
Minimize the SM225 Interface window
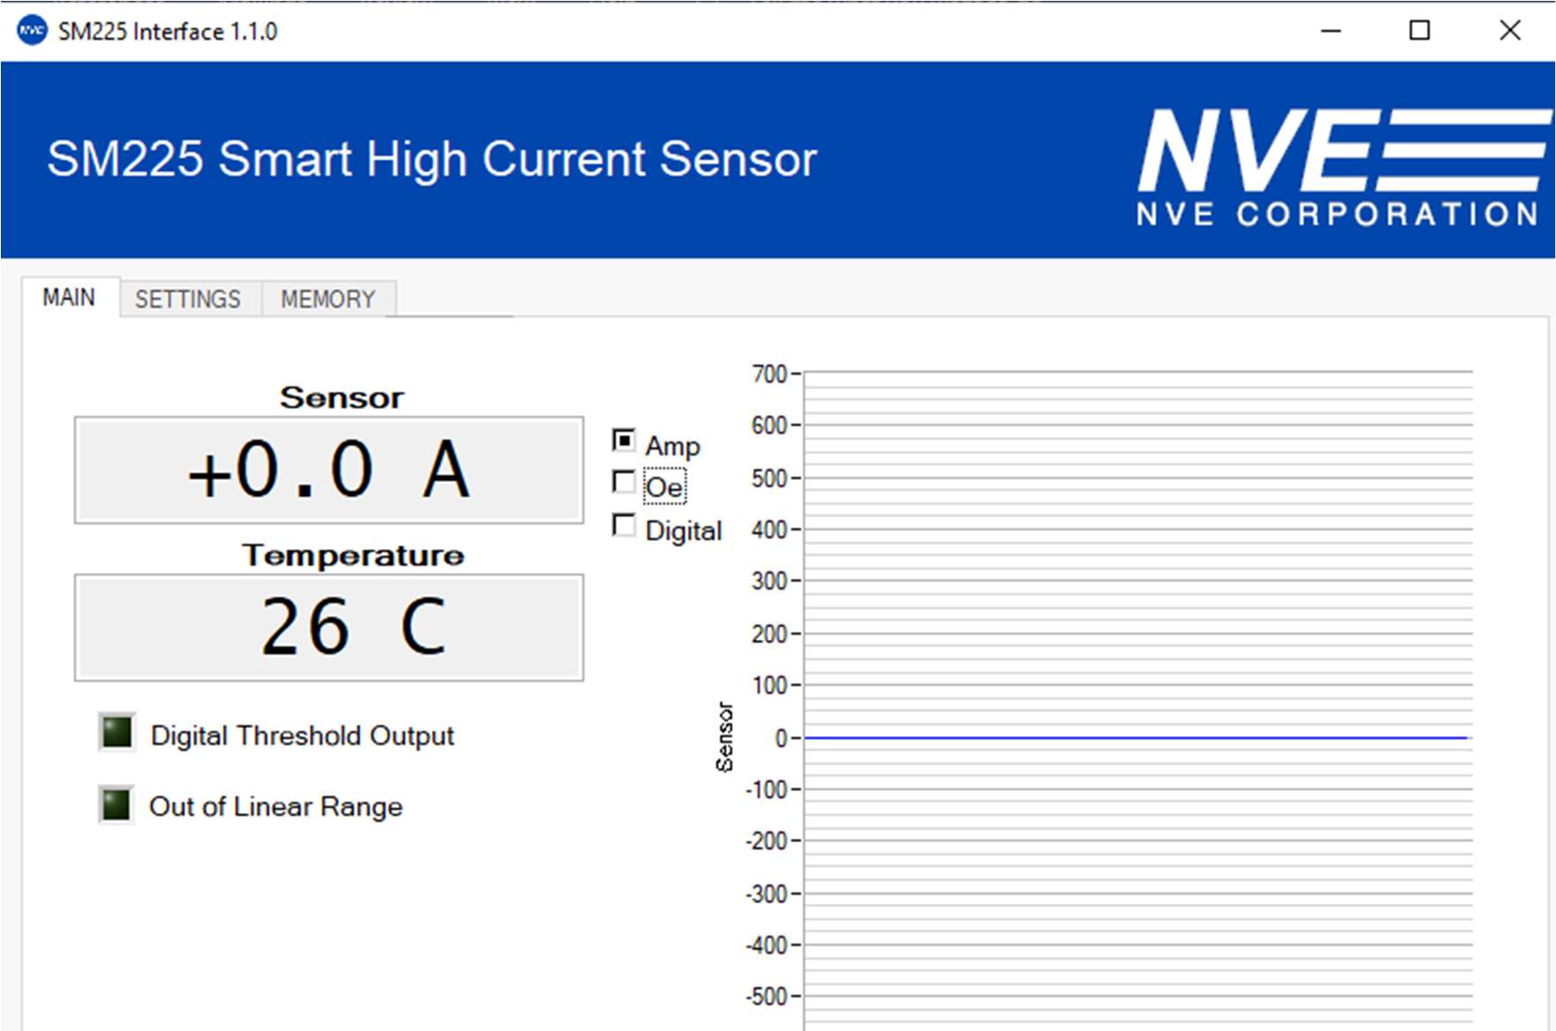click(1331, 31)
